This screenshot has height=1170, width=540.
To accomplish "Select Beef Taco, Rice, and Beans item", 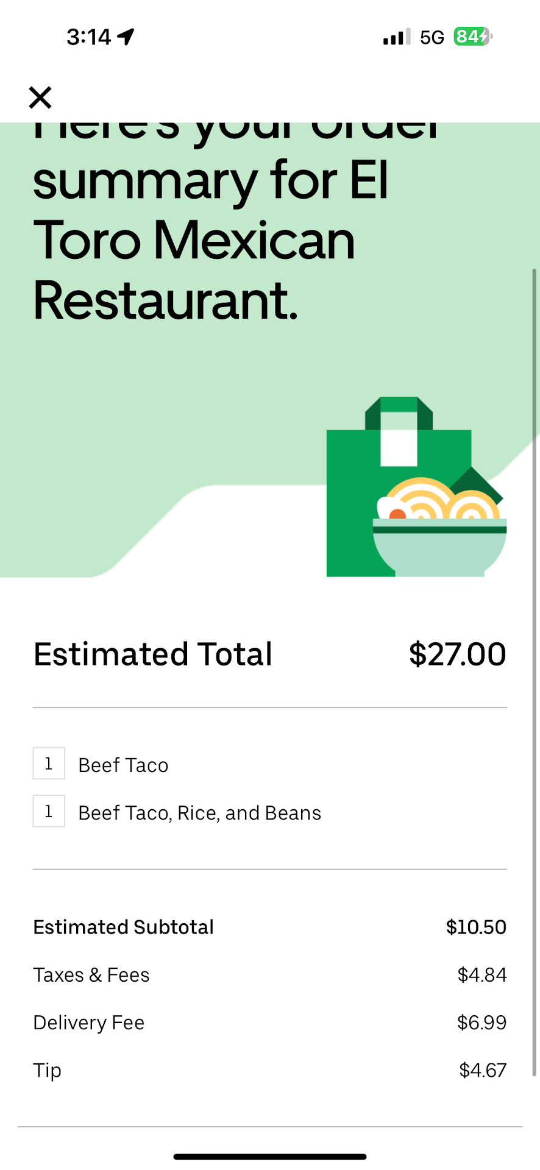I will point(199,813).
